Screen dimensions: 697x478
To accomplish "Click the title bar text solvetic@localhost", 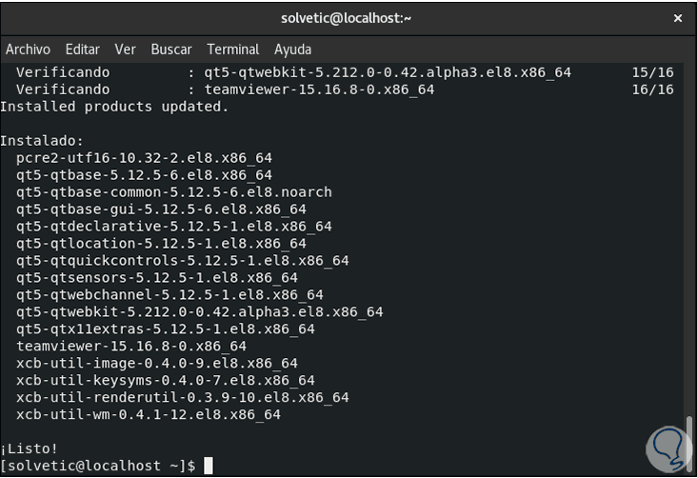I will 348,17.
